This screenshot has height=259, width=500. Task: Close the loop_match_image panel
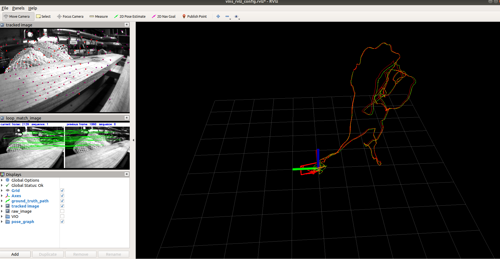click(127, 118)
